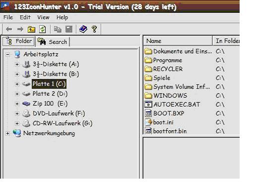Image resolution: width=254 pixels, height=190 pixels.
Task: Select boot.ini file name
Action: coord(163,122)
